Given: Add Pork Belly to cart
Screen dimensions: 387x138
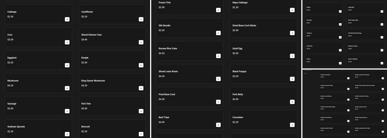Looking at the screenshot, I should (x=292, y=102).
